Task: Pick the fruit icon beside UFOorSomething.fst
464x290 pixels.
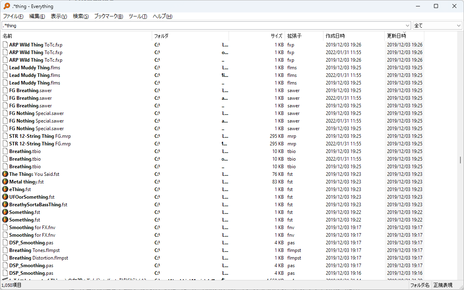Action: coord(5,197)
